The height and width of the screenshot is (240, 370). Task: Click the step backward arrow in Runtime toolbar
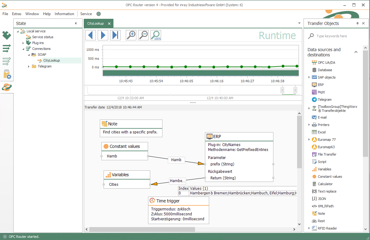[x=91, y=35]
